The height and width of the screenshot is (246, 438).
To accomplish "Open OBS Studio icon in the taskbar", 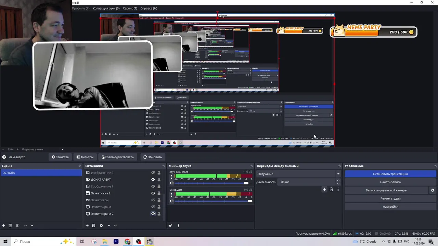I will pos(139,242).
